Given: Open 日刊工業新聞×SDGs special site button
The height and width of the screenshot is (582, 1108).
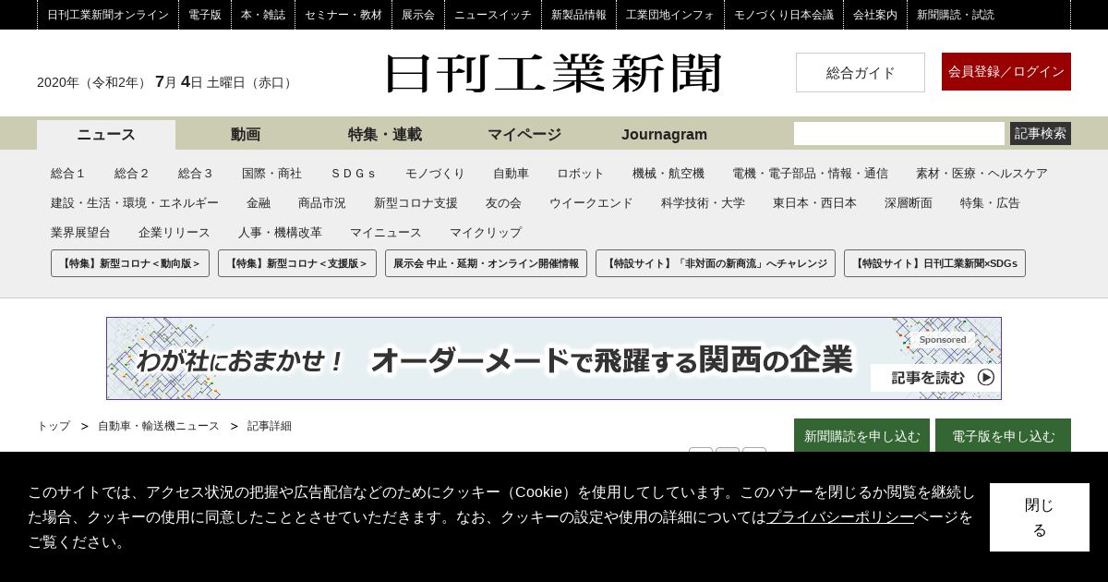Looking at the screenshot, I should (934, 263).
